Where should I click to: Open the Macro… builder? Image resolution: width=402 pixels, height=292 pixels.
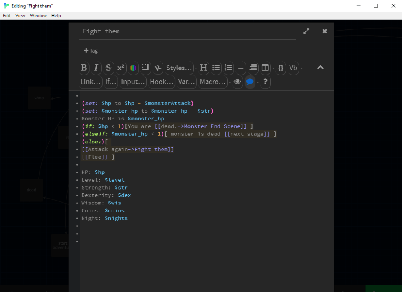(x=213, y=82)
